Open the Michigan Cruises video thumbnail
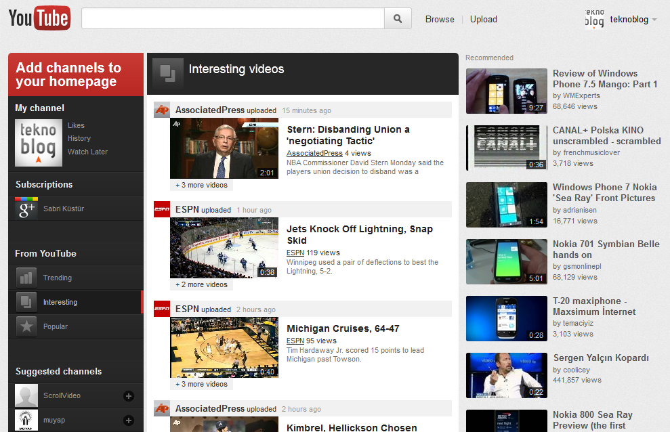Screen dimensions: 670x432 [224, 347]
